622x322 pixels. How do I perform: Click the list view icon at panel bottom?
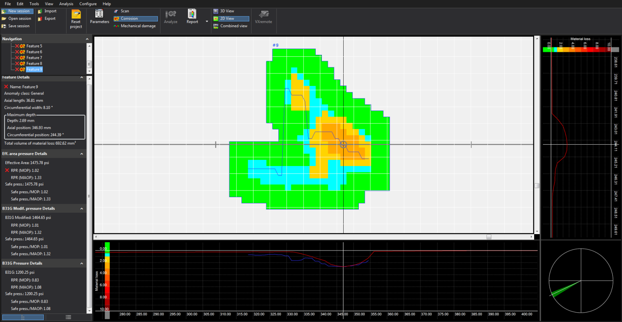pyautogui.click(x=68, y=317)
